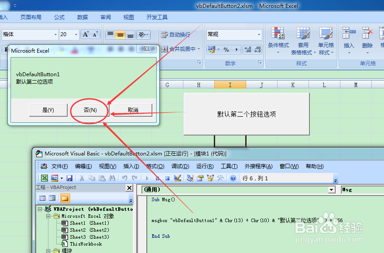
Task: Open the 运行(R) menu in VBA editor
Action: coord(205,166)
